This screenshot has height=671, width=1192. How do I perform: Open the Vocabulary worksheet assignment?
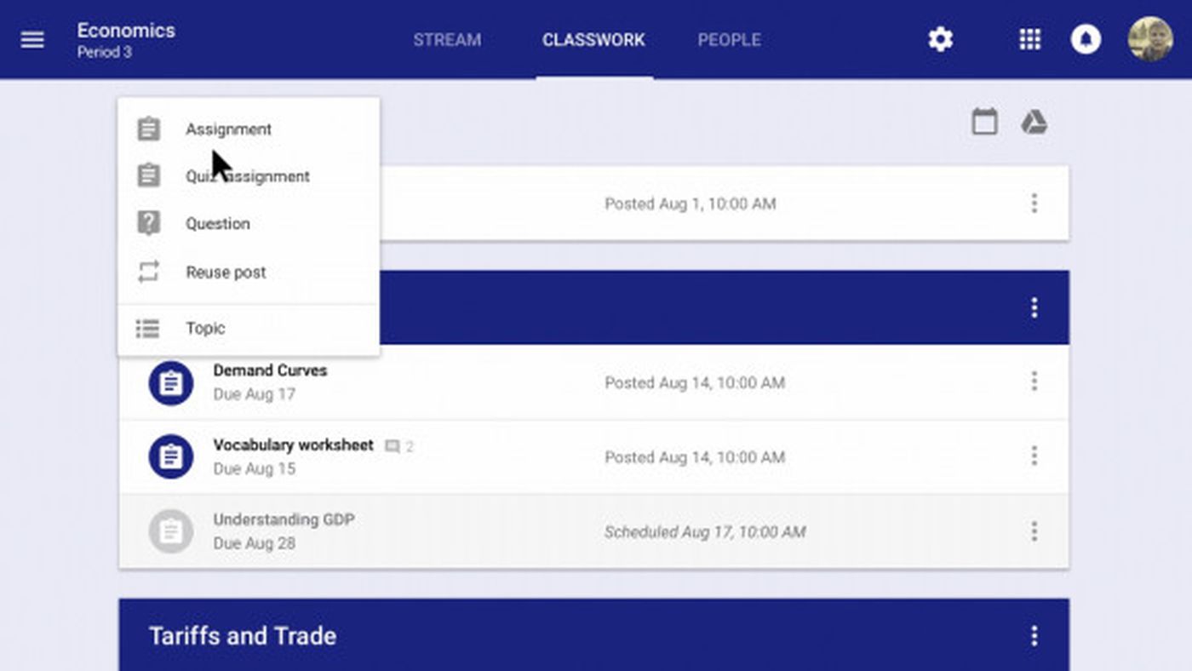(294, 444)
